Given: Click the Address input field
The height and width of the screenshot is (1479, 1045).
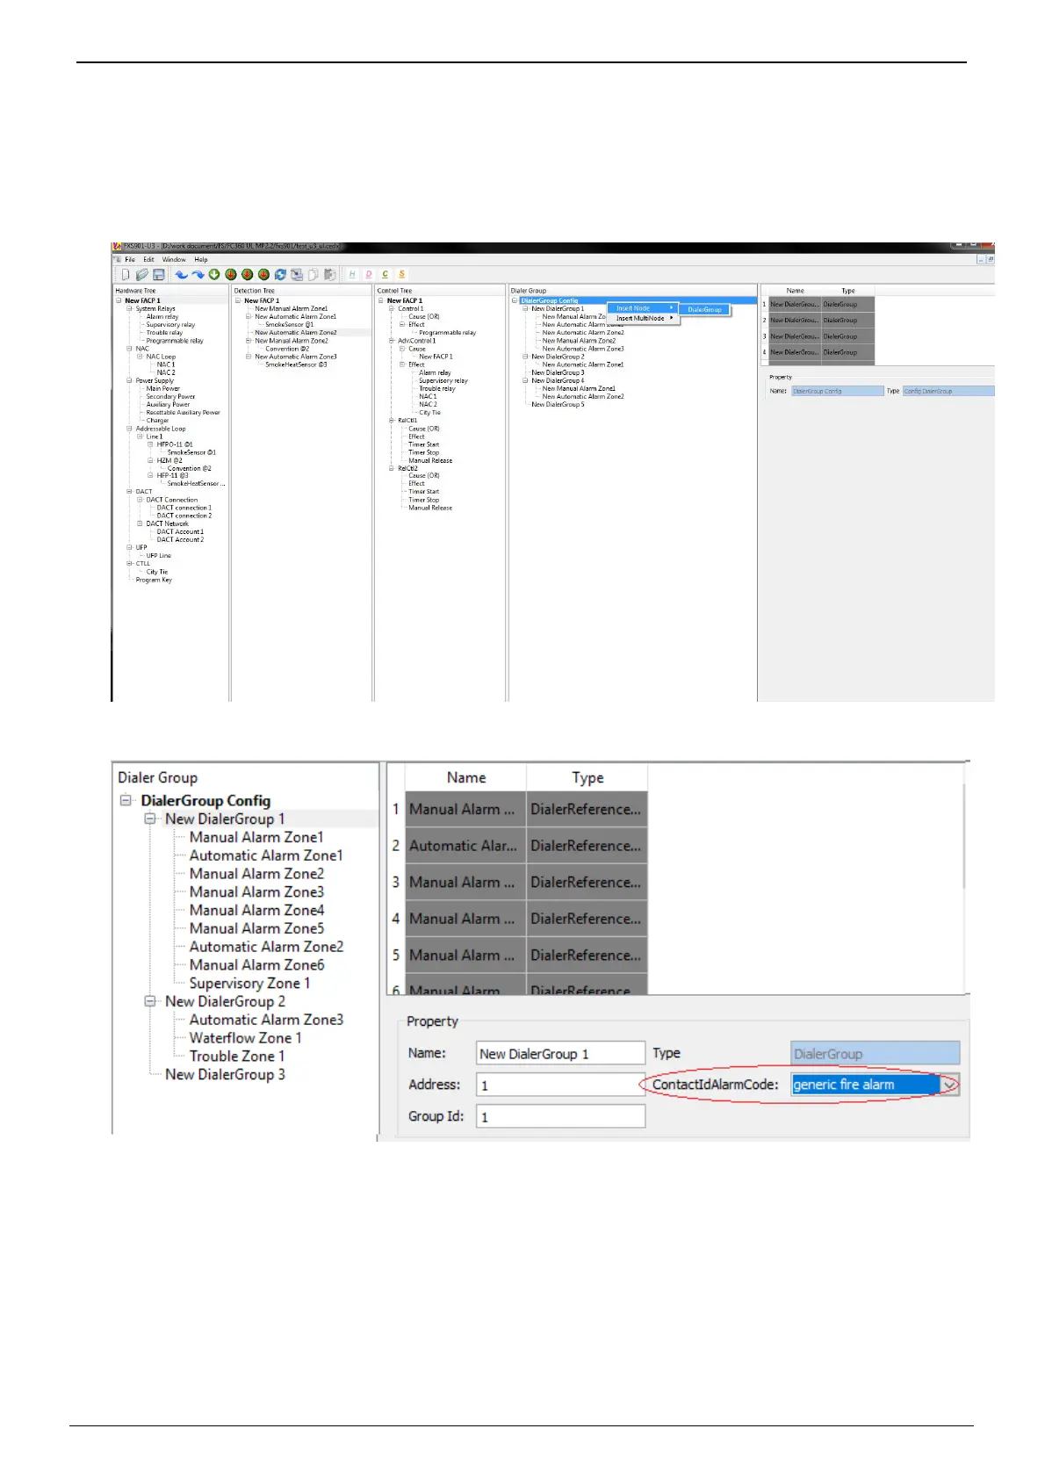Looking at the screenshot, I should [x=560, y=1085].
